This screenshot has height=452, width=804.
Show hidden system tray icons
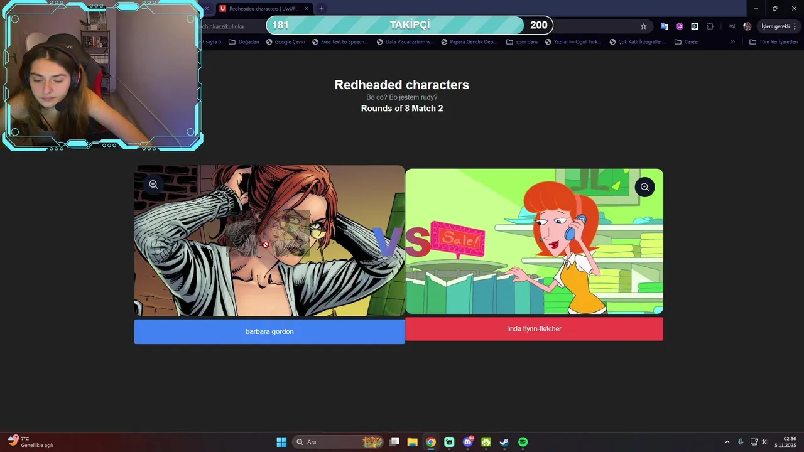[x=727, y=442]
